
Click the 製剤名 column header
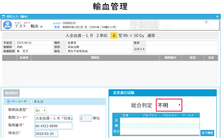pyautogui.click(x=95, y=58)
